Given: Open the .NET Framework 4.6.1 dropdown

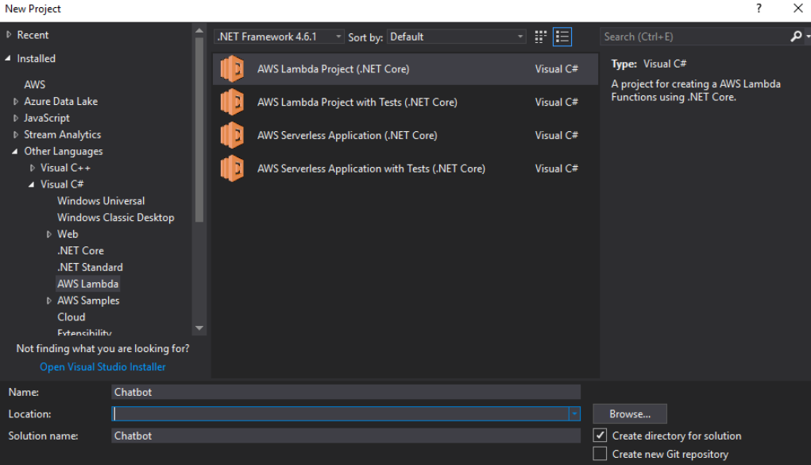Looking at the screenshot, I should click(x=279, y=37).
